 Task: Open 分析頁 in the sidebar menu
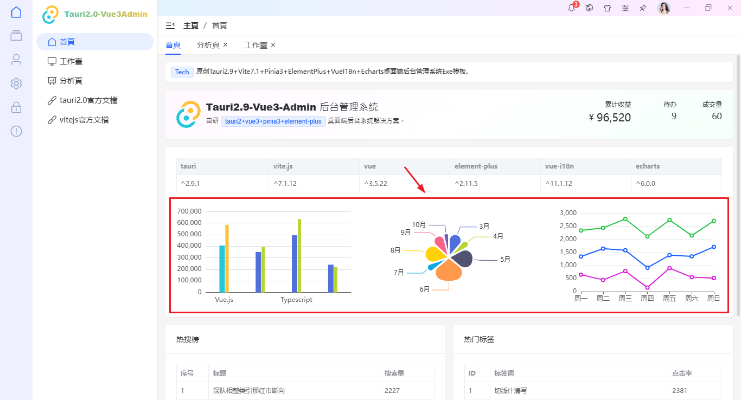(x=95, y=81)
